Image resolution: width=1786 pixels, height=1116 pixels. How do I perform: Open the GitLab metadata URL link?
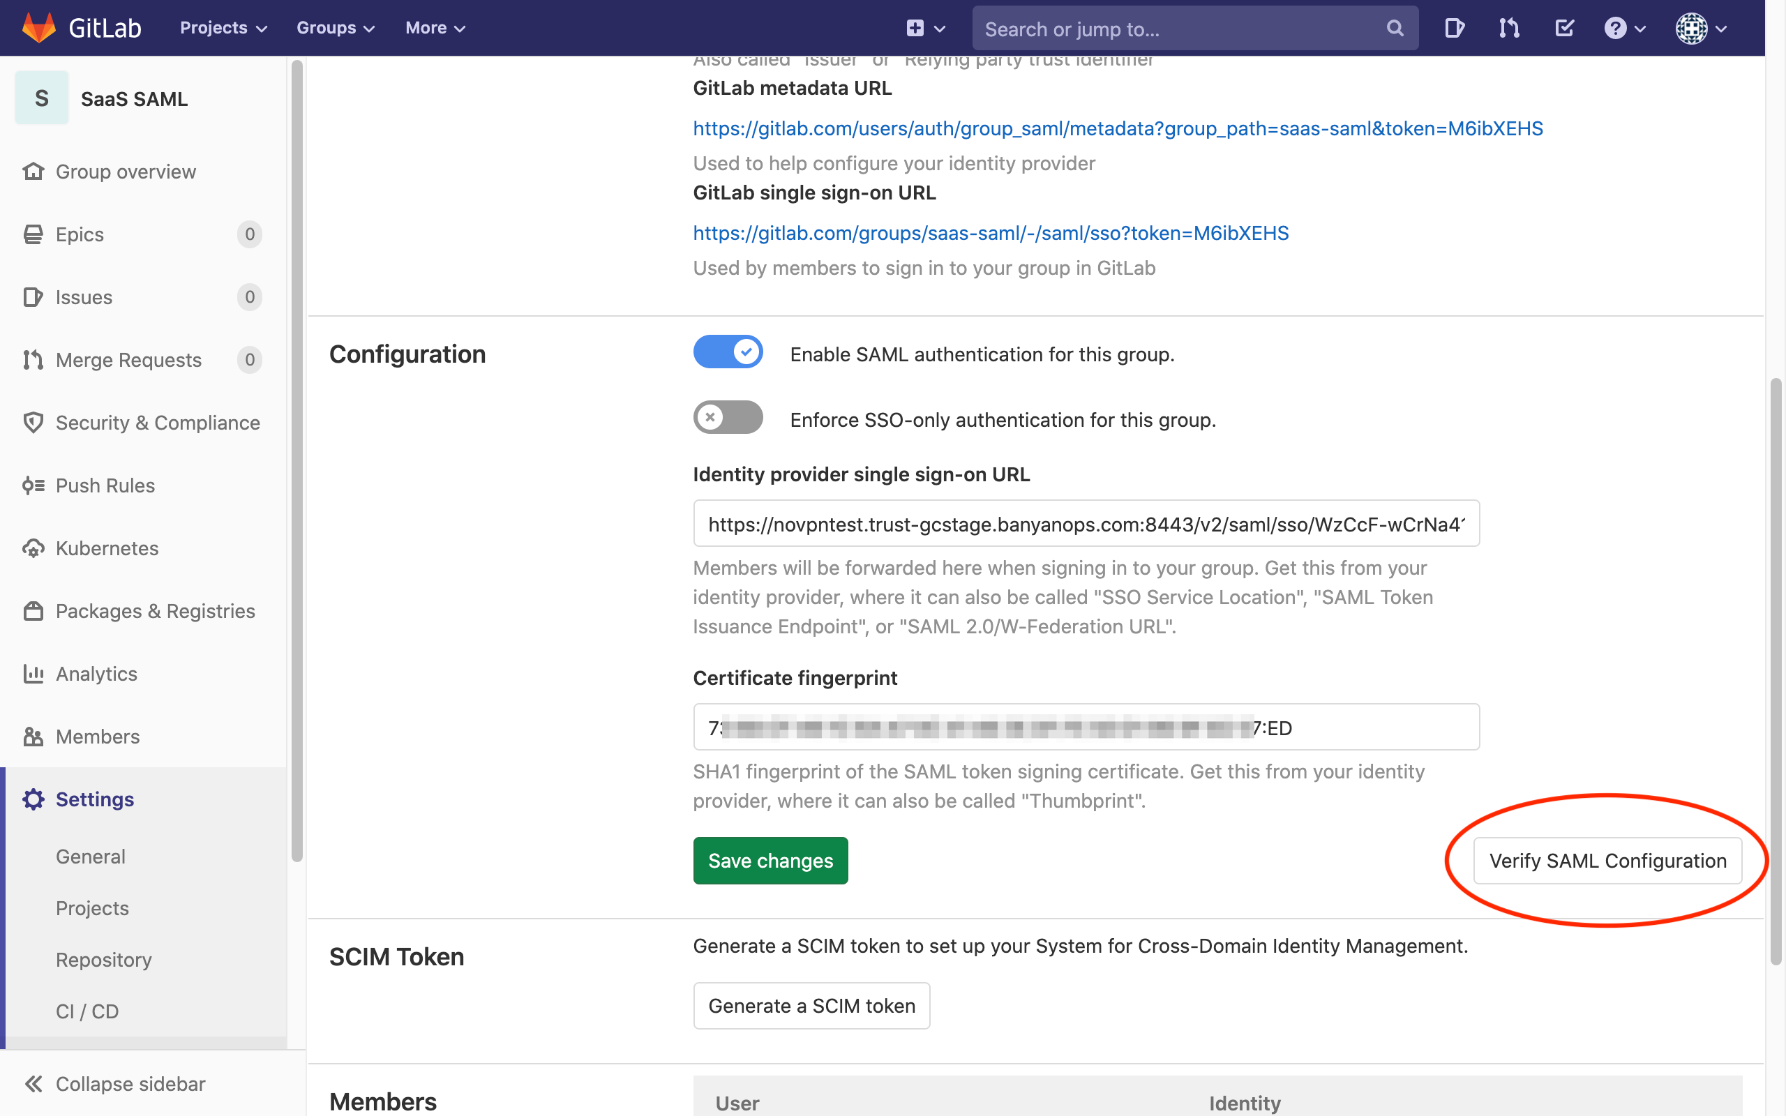1116,127
